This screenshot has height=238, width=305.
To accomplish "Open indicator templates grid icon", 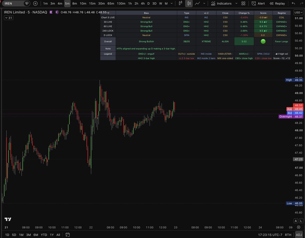I will 243,4.
